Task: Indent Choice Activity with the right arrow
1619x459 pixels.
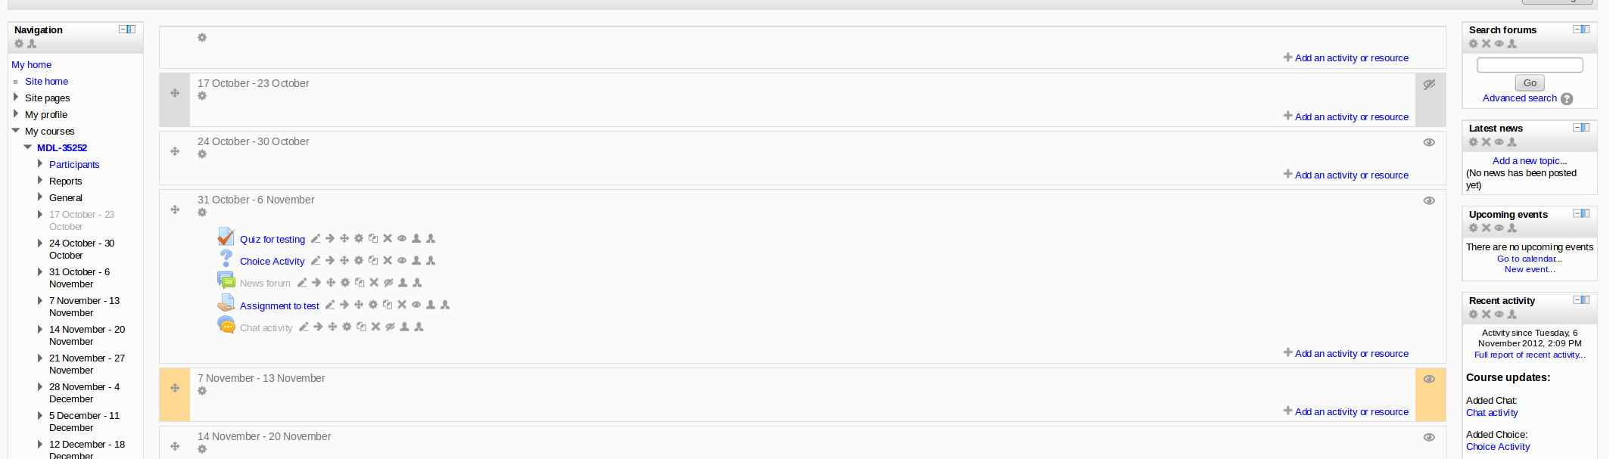Action: coord(330,261)
